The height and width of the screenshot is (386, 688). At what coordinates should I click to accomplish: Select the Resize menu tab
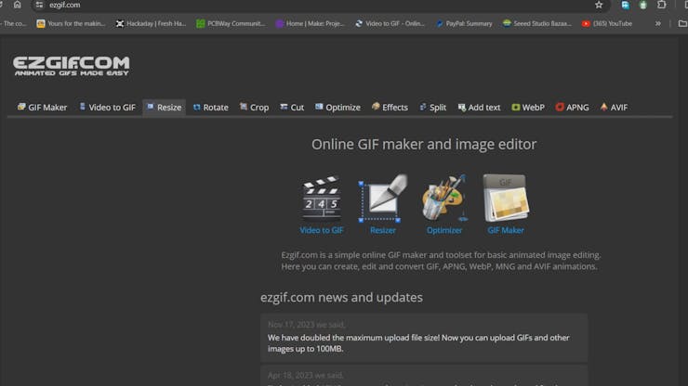click(x=165, y=108)
